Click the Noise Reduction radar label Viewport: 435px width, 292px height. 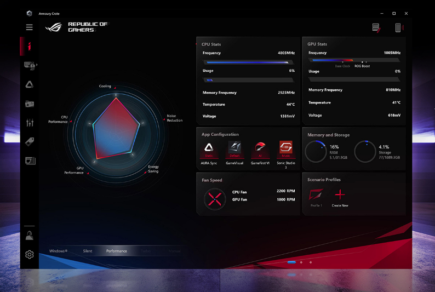point(175,118)
